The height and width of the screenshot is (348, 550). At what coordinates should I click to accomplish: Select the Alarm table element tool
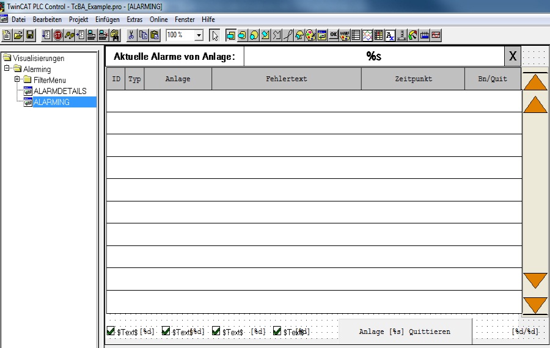tap(379, 35)
